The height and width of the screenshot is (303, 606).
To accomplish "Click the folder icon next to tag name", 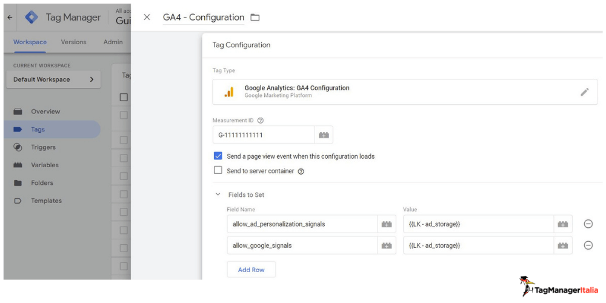I will [x=255, y=18].
